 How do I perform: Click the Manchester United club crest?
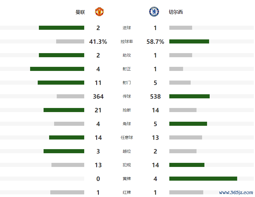point(99,12)
